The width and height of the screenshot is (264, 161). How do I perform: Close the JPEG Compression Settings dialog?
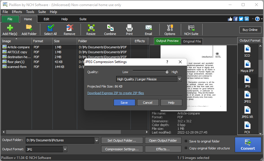(180, 62)
